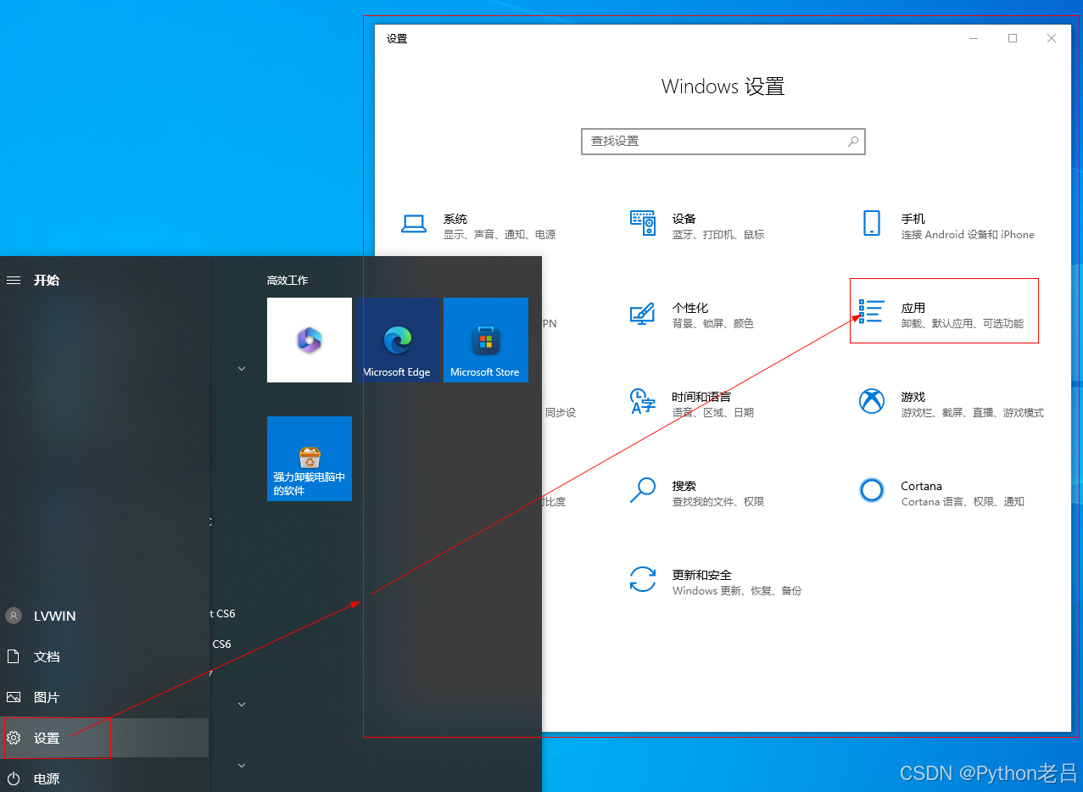The width and height of the screenshot is (1083, 792).
Task: Open 设置 (Settings) from Start menu
Action: point(104,738)
